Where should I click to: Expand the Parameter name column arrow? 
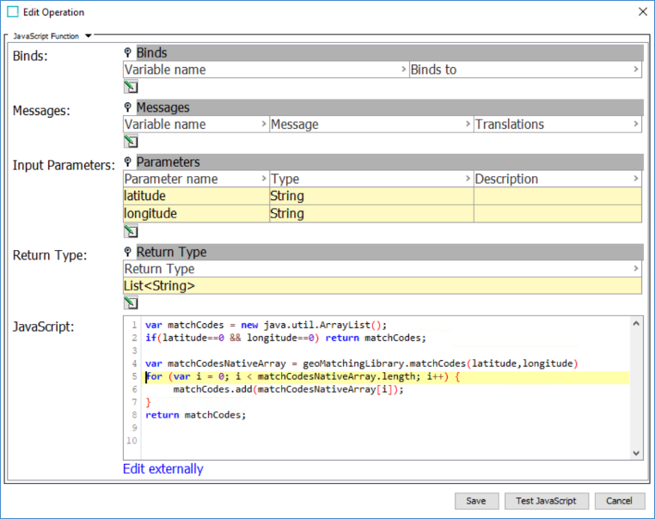click(x=264, y=179)
